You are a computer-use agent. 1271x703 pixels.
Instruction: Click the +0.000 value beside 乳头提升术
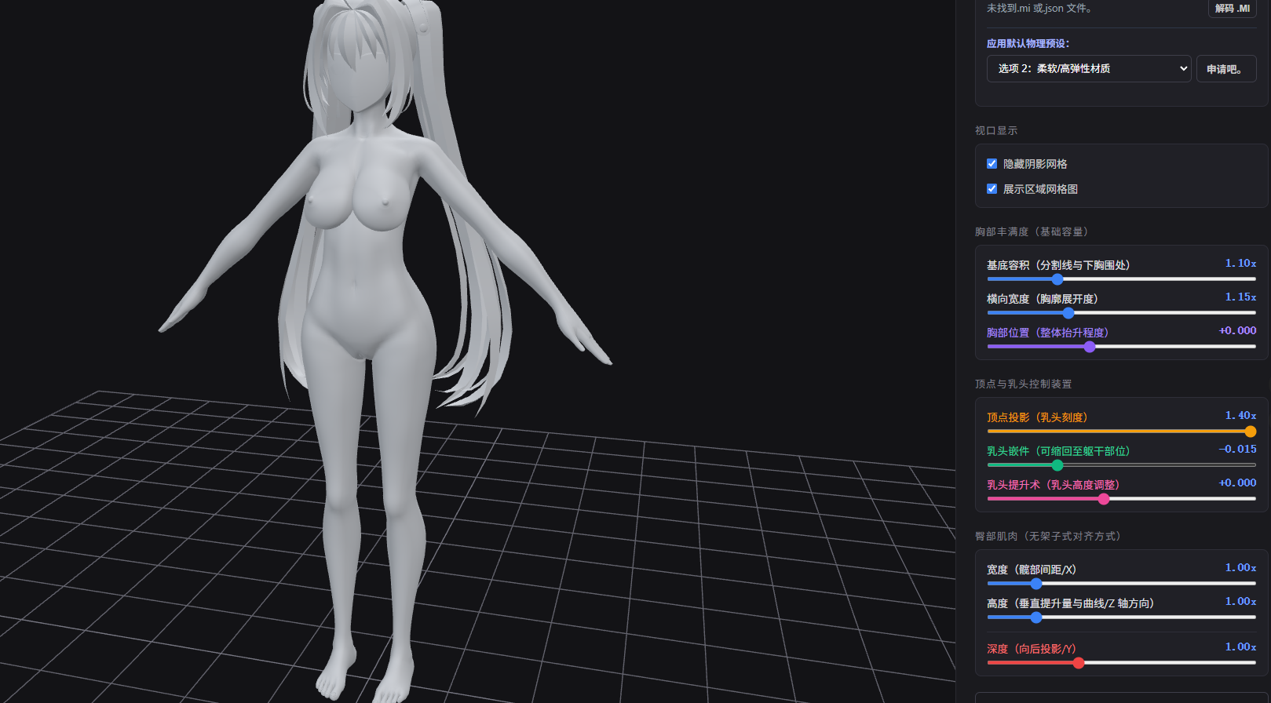click(1237, 483)
